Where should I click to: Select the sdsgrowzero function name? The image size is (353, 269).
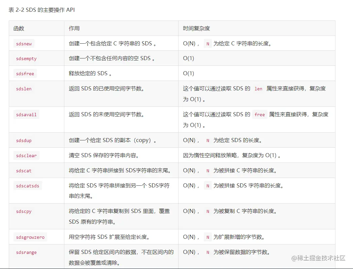[30, 237]
